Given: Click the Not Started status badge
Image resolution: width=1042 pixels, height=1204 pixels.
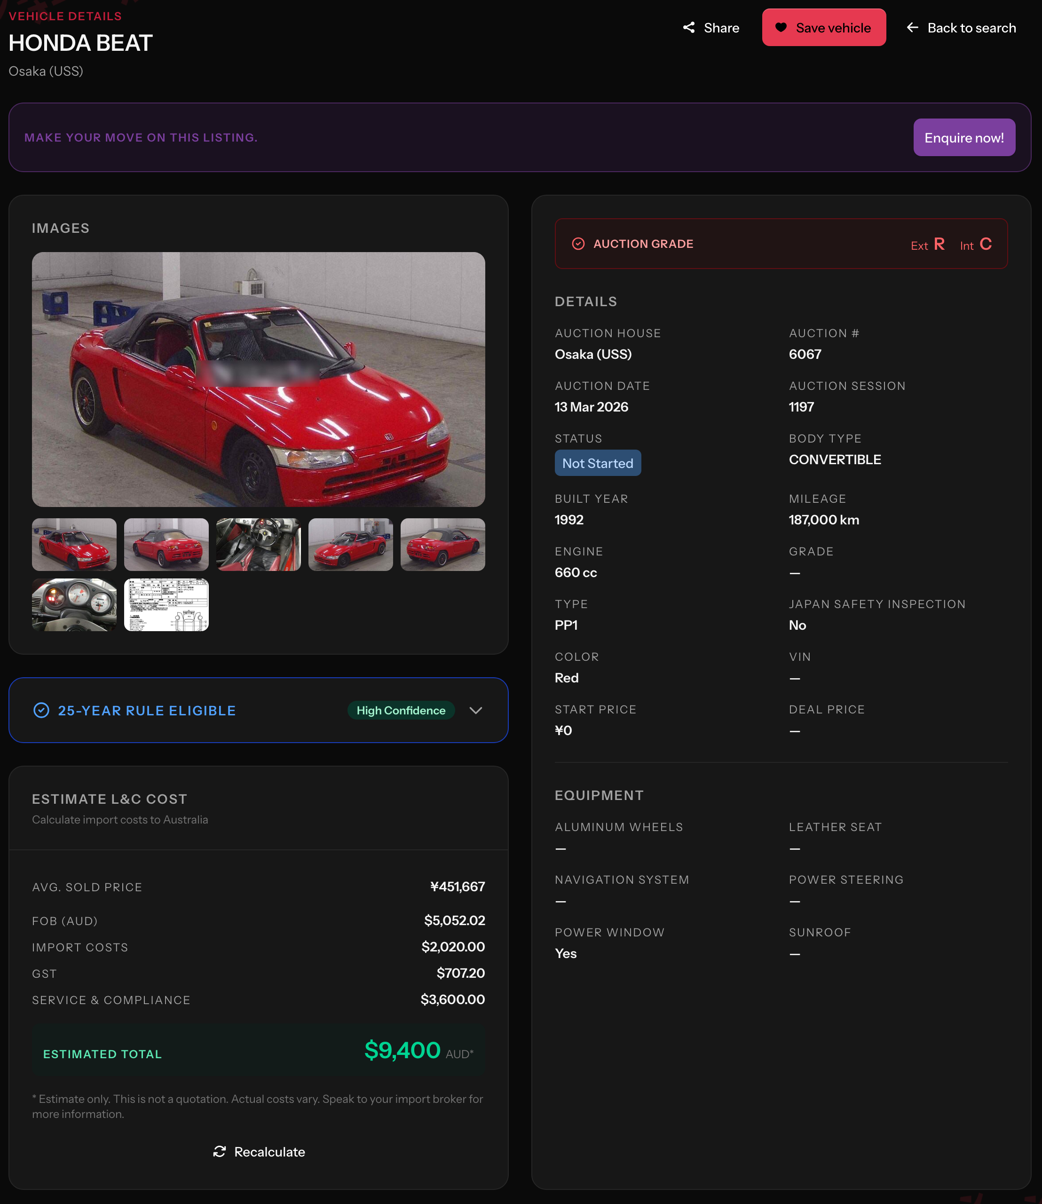Looking at the screenshot, I should 598,463.
